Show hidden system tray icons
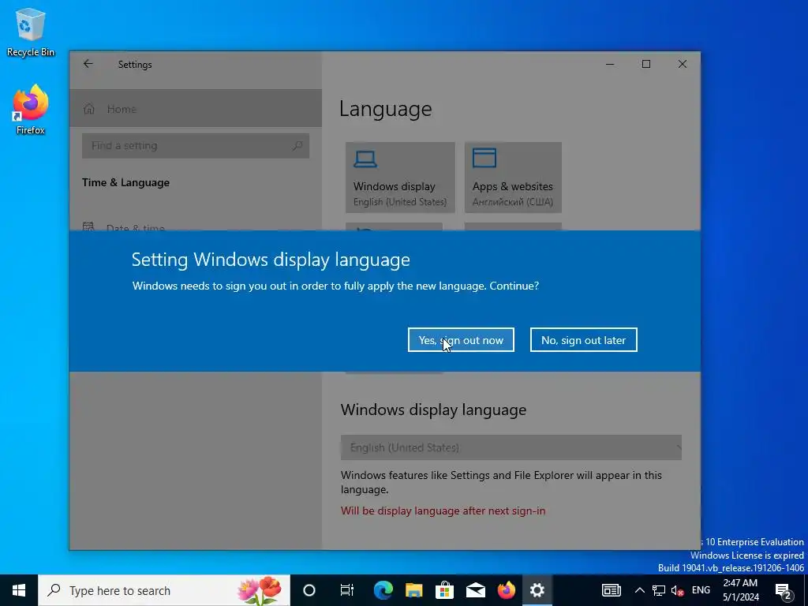This screenshot has height=606, width=808. click(639, 590)
